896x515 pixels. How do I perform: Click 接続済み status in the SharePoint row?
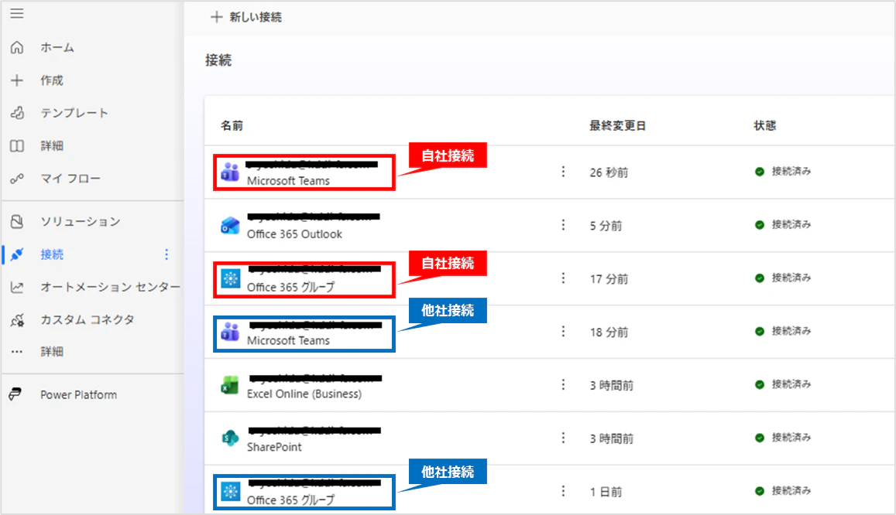791,438
